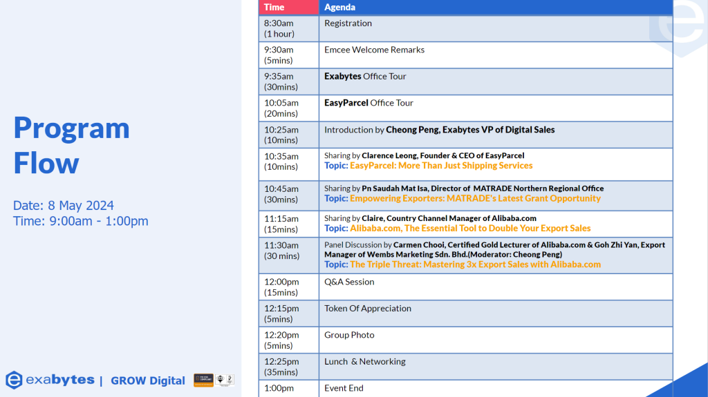The height and width of the screenshot is (397, 708).
Task: Click topic 'Empowering Exporters: MATRADE's Latest Grant Opportunity'
Action: pos(475,199)
